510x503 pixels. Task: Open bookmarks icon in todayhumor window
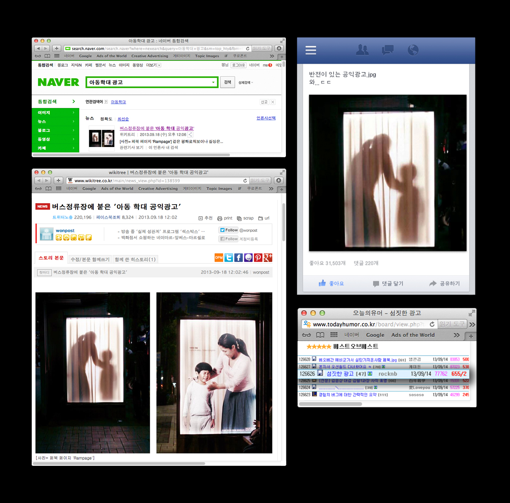tap(320, 335)
